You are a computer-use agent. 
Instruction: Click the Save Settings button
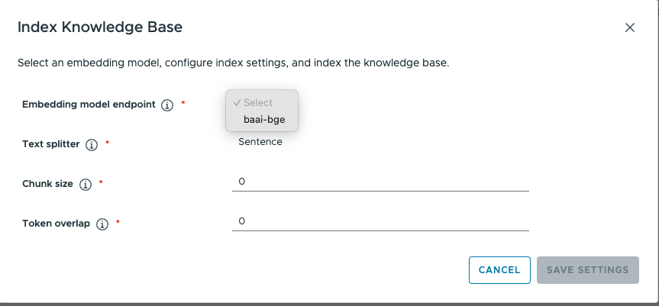(x=587, y=270)
